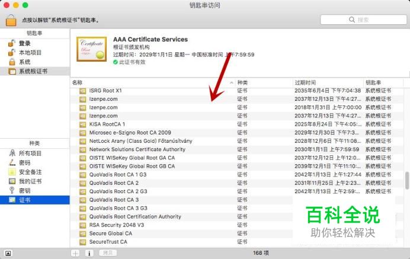The image size is (410, 259).
Task: Click expiry date 2042年1月13日 上午1:27:44
Action: (x=328, y=174)
